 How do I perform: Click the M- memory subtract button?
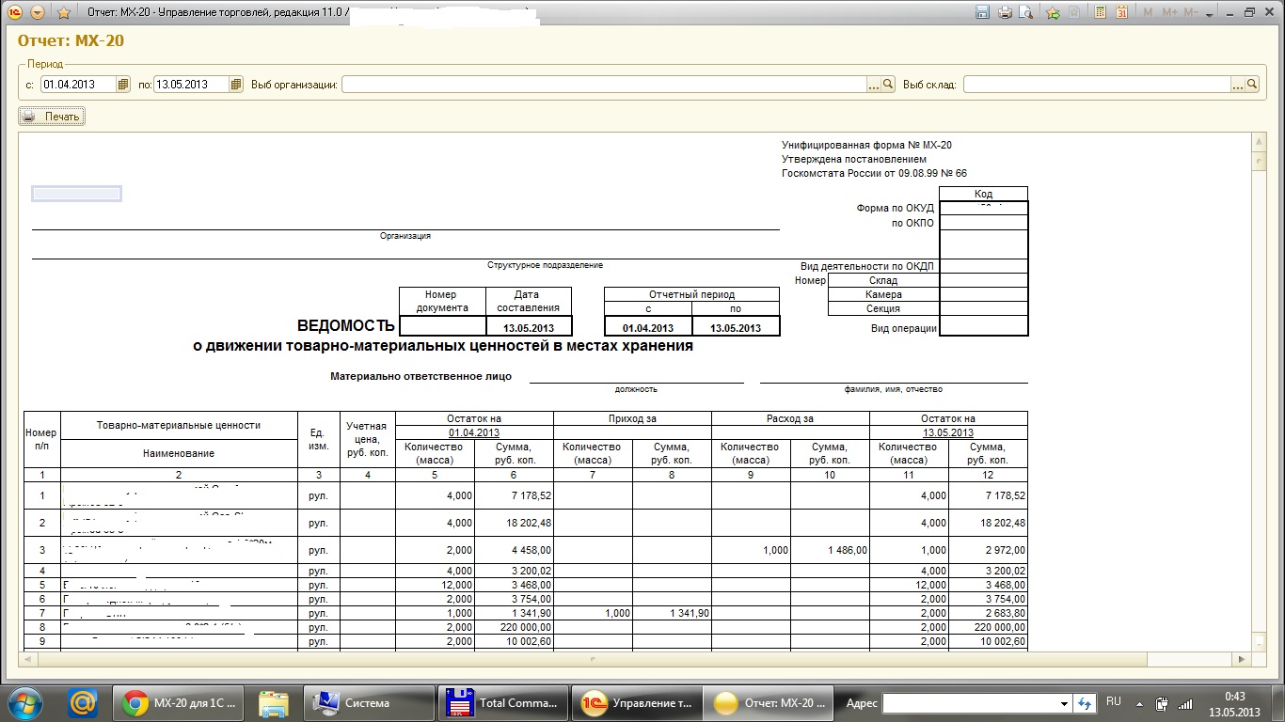(1191, 13)
